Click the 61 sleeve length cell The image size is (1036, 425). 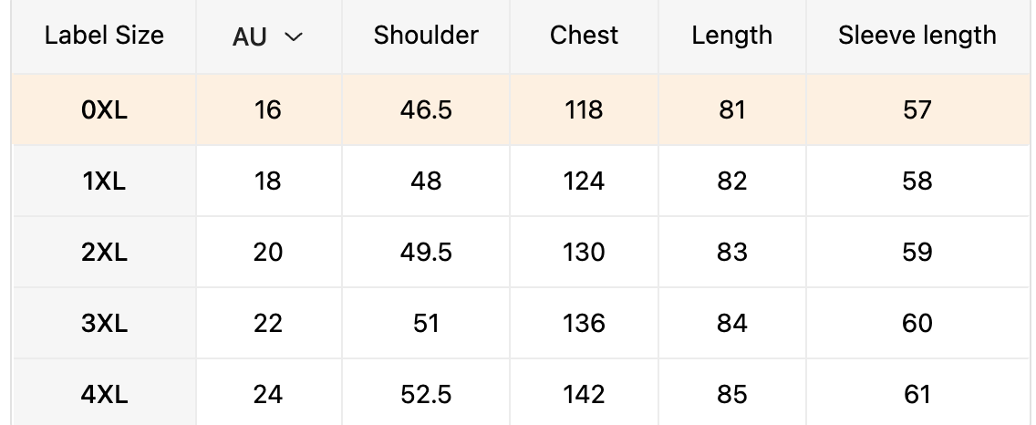pos(917,394)
